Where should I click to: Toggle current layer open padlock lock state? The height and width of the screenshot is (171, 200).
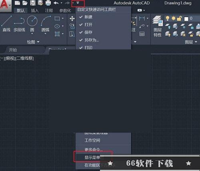(x=179, y=18)
